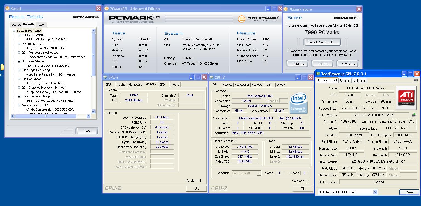
Task: Minimize the PCMark05 Advanced Edition window
Action: point(268,9)
